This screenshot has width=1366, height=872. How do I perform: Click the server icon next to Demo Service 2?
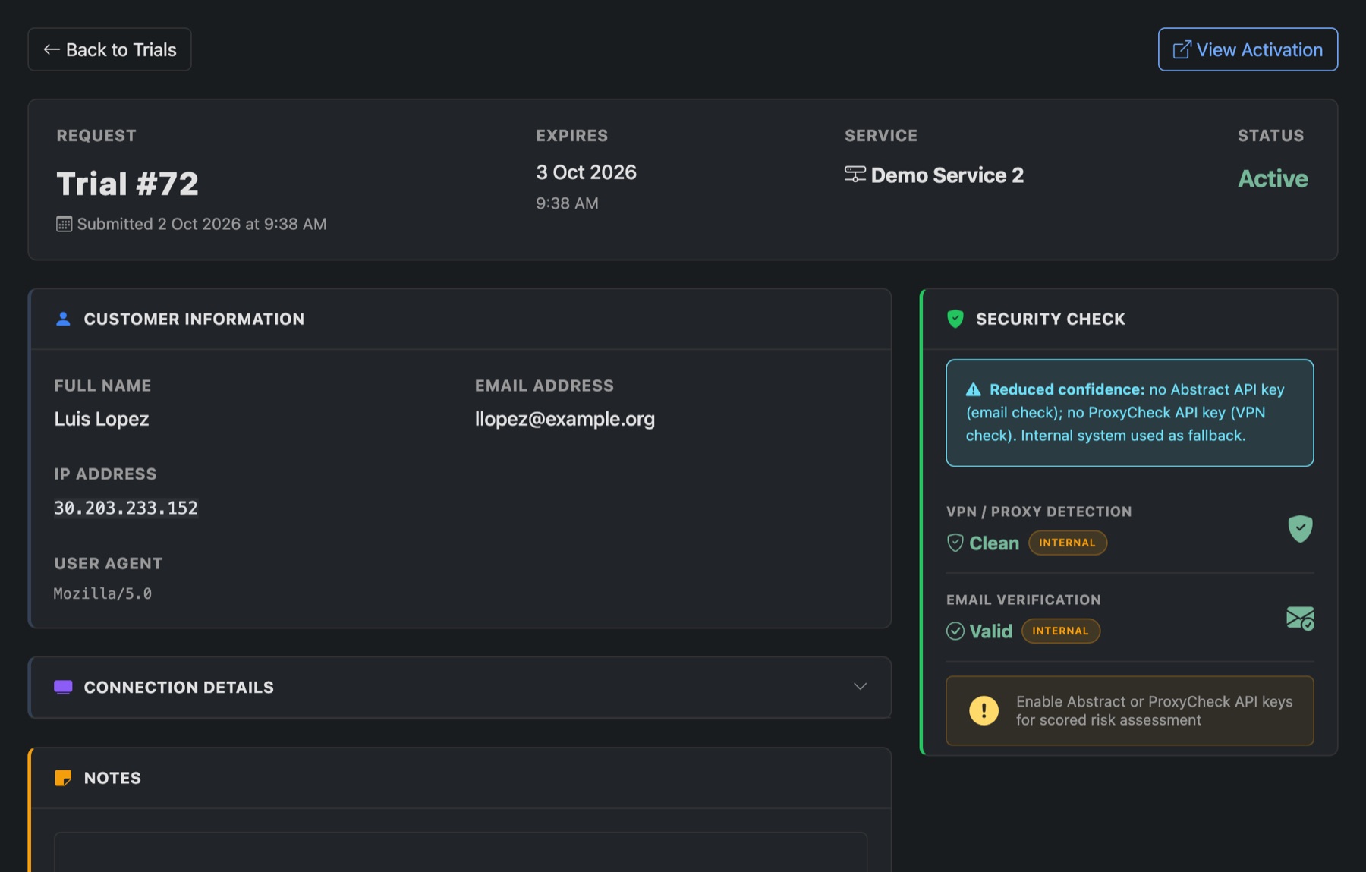pyautogui.click(x=855, y=175)
